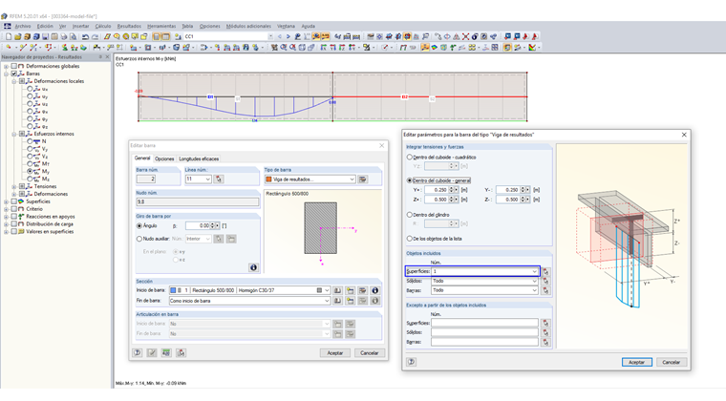The image size is (726, 401).
Task: Click the help icon in the Editar barra dialog
Action: pyautogui.click(x=139, y=352)
